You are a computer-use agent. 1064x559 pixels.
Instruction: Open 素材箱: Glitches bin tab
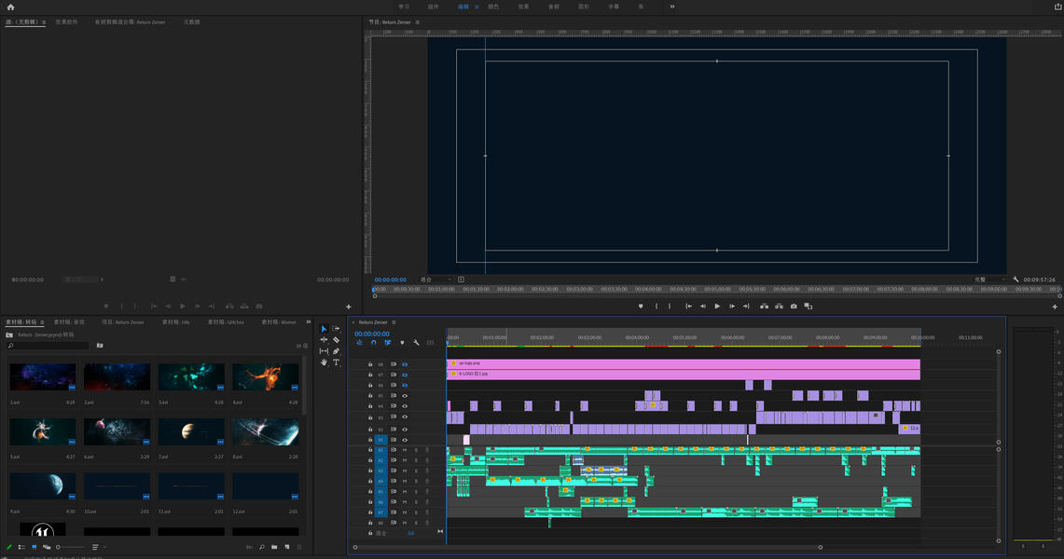(x=226, y=322)
